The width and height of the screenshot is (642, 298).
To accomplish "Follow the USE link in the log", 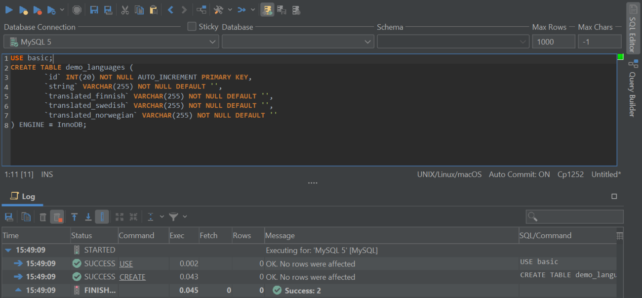I will pyautogui.click(x=126, y=263).
